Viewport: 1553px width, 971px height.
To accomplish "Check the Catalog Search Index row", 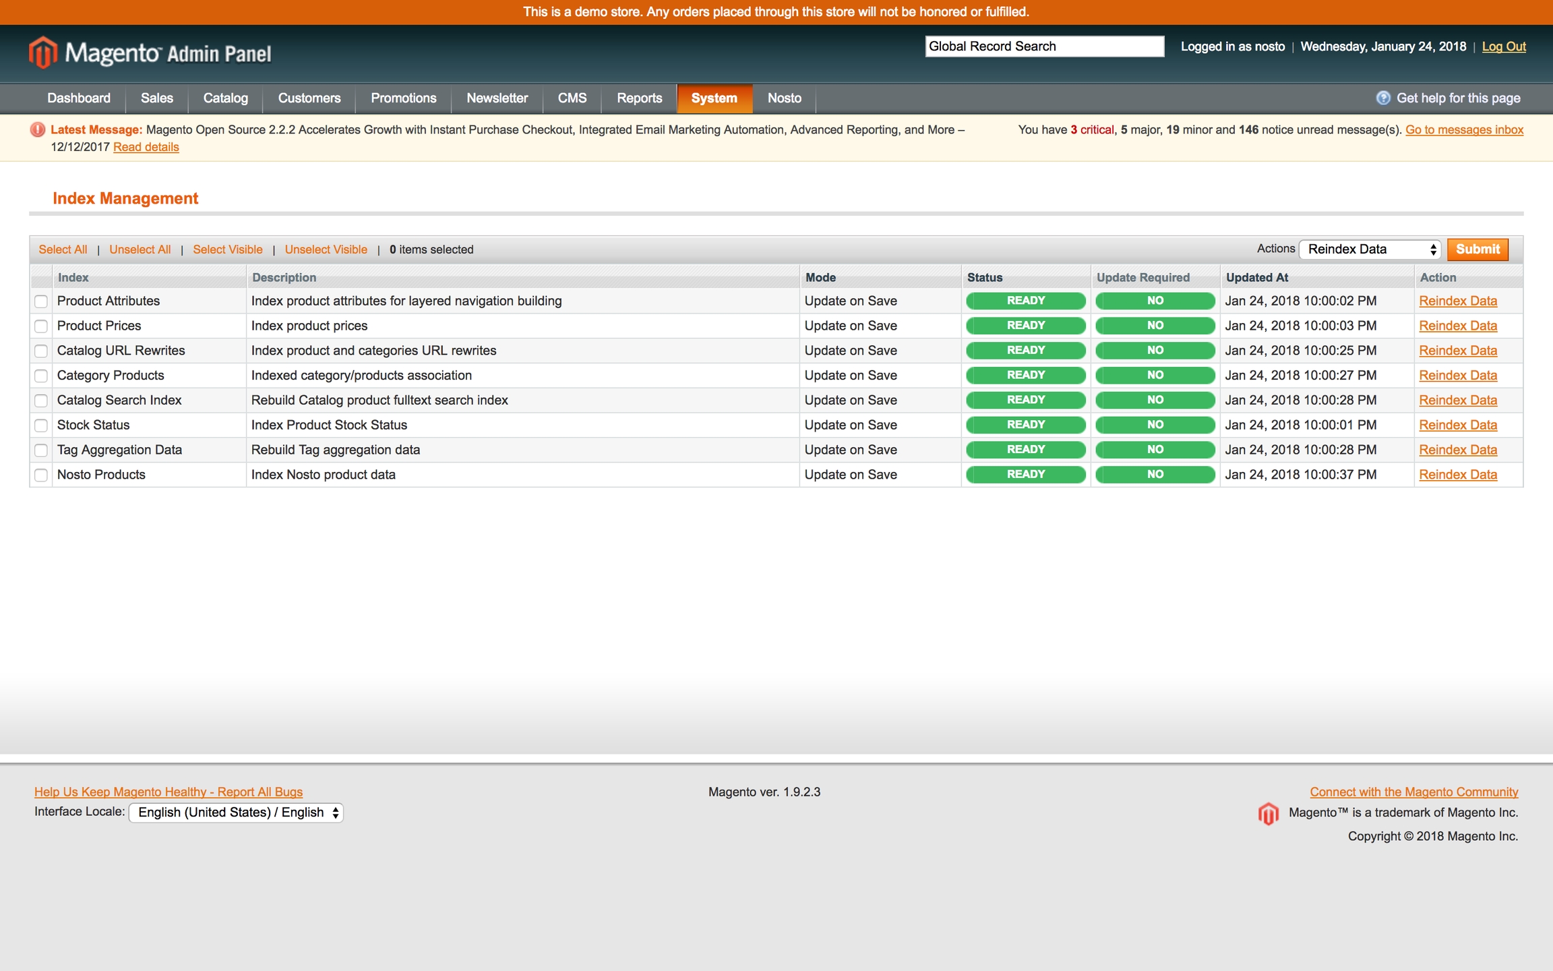I will [41, 401].
